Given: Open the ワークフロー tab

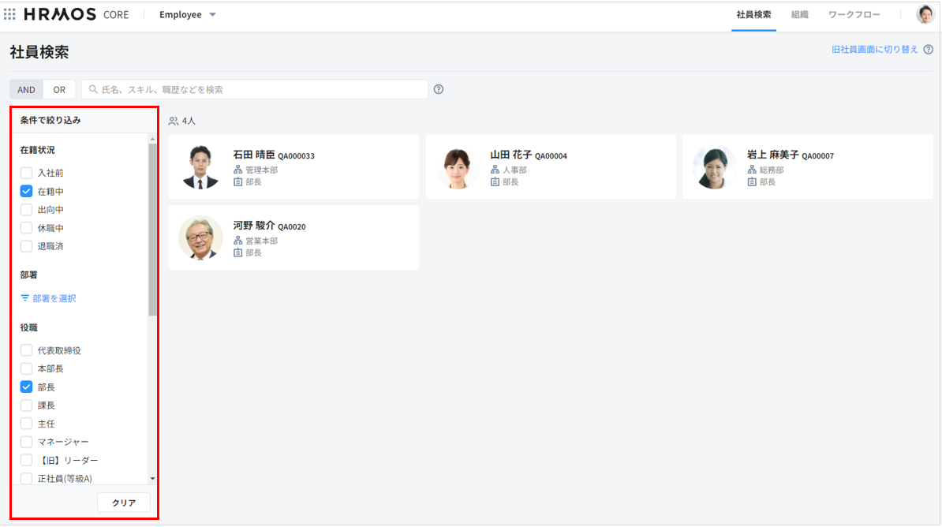Looking at the screenshot, I should pyautogui.click(x=854, y=14).
